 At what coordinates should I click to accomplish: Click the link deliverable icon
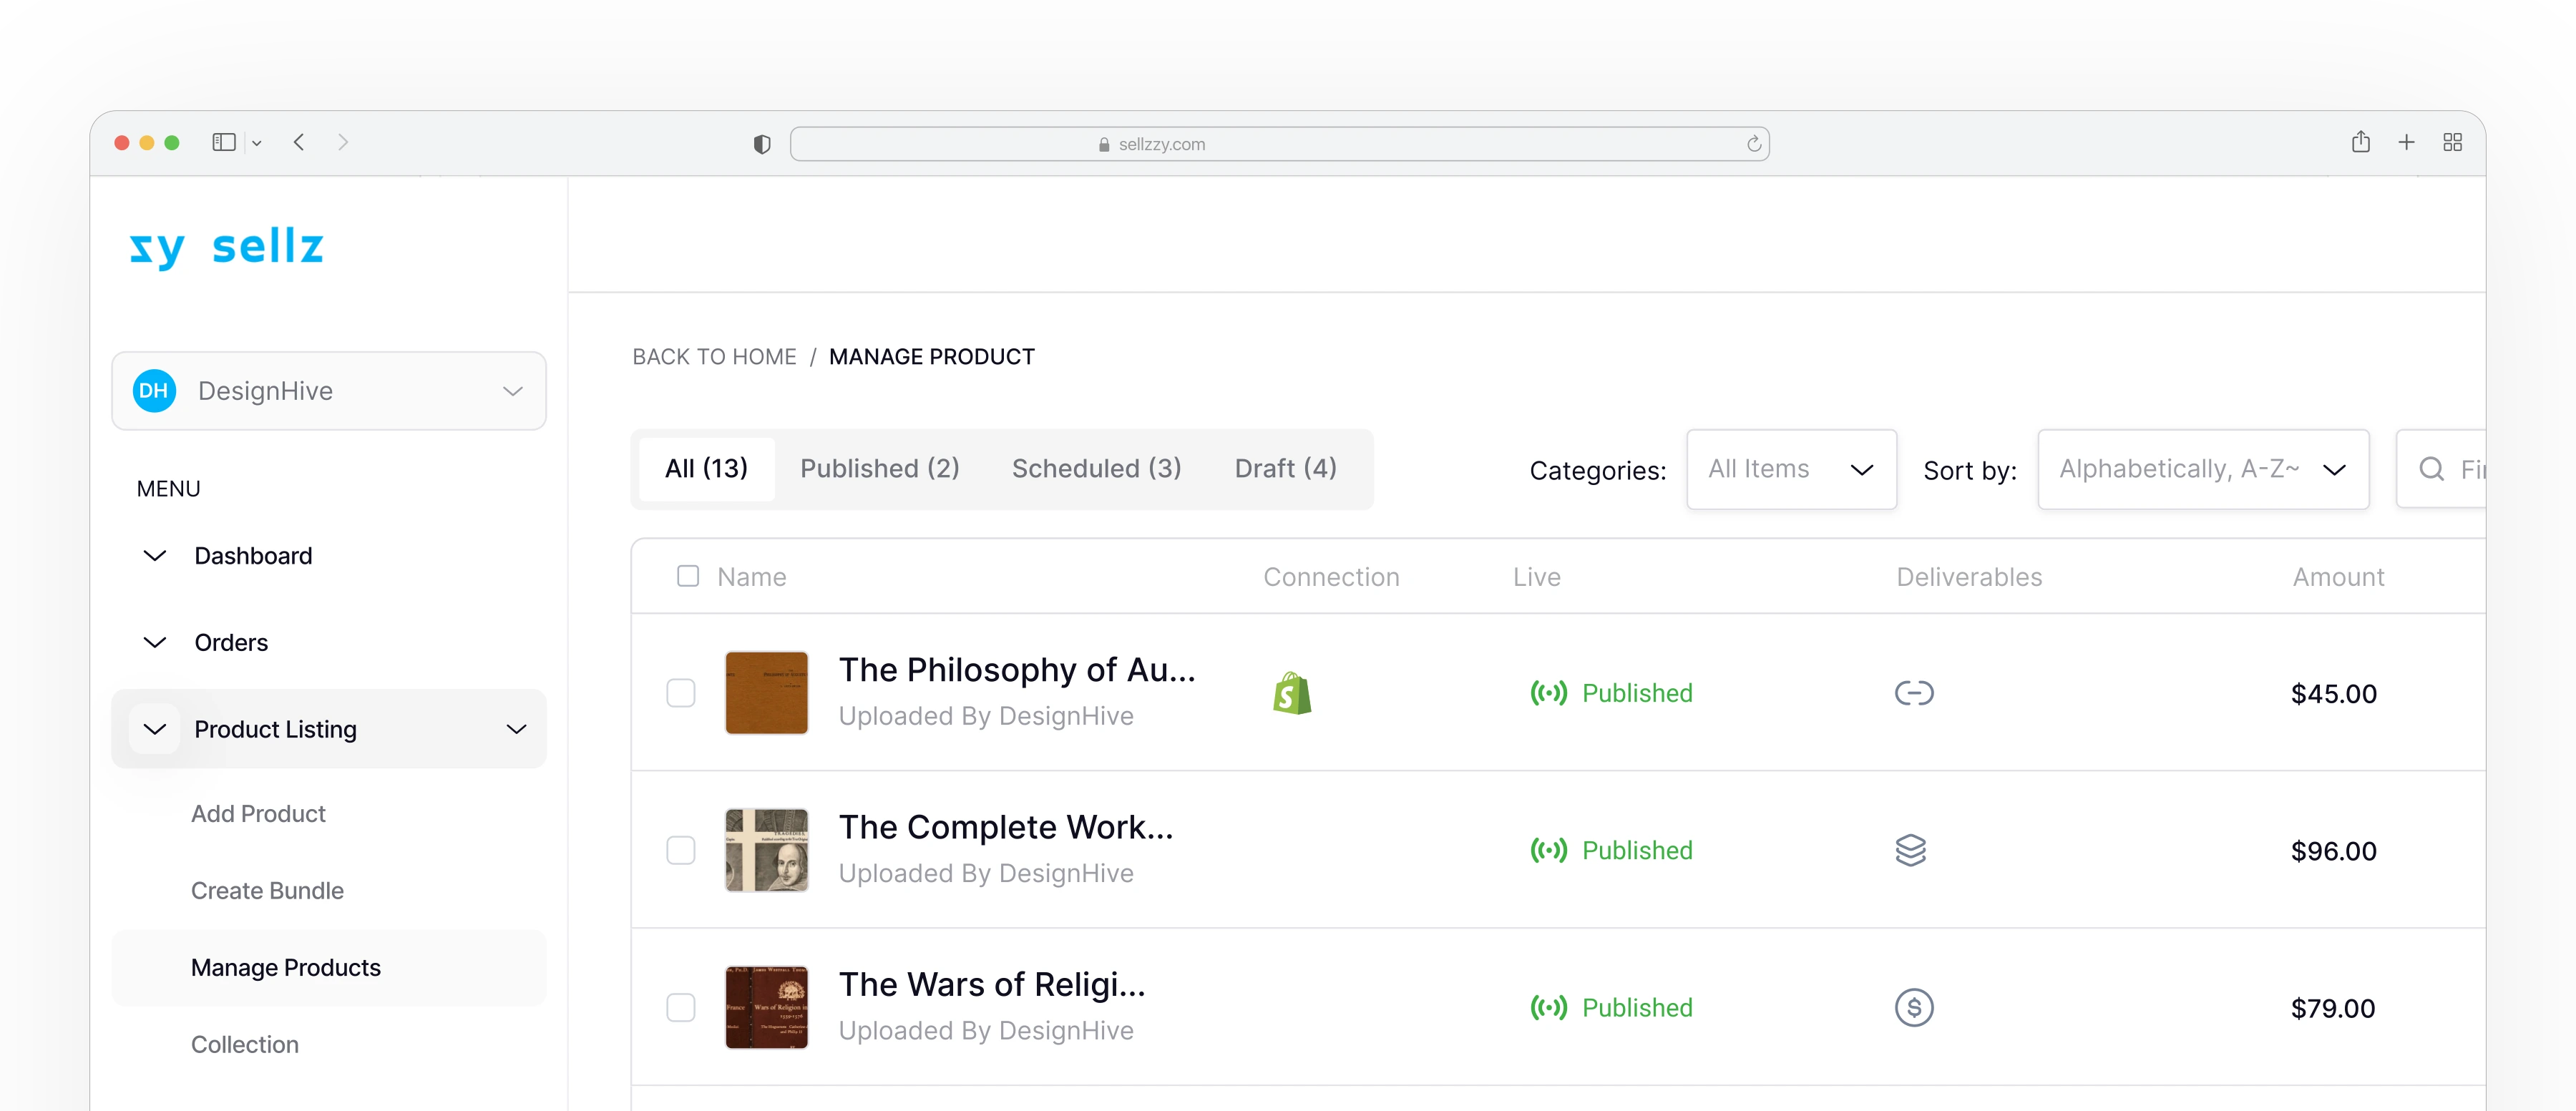pyautogui.click(x=1913, y=693)
